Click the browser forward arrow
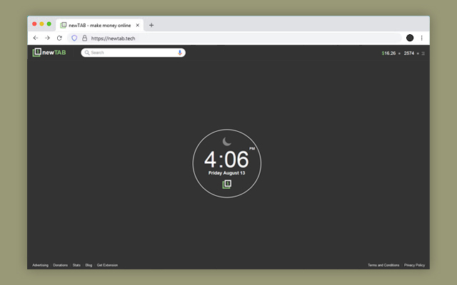 [47, 38]
